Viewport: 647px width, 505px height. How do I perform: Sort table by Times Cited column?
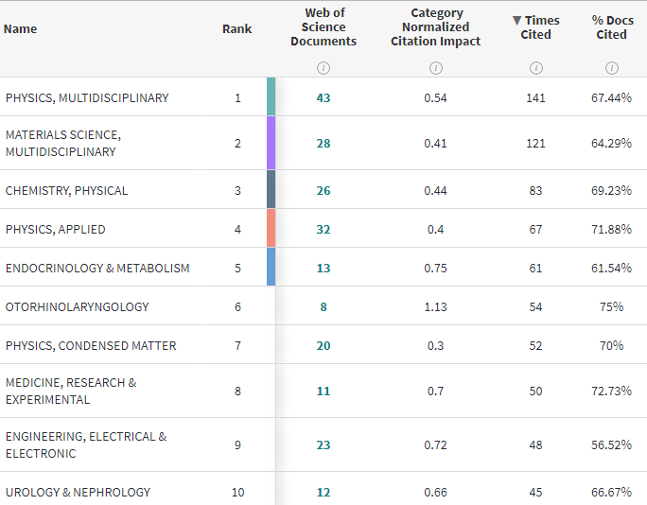tap(536, 27)
